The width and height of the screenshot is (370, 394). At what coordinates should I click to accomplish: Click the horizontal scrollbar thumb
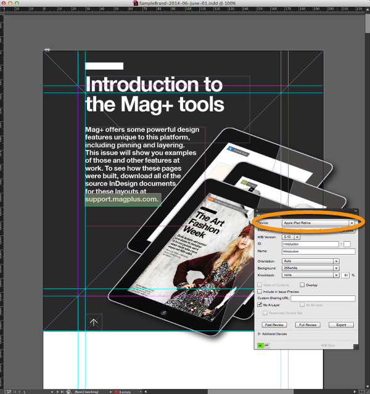[x=250, y=392]
